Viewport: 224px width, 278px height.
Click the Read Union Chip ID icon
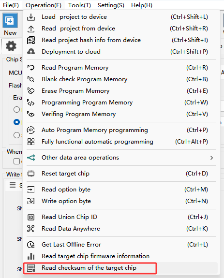point(31,217)
